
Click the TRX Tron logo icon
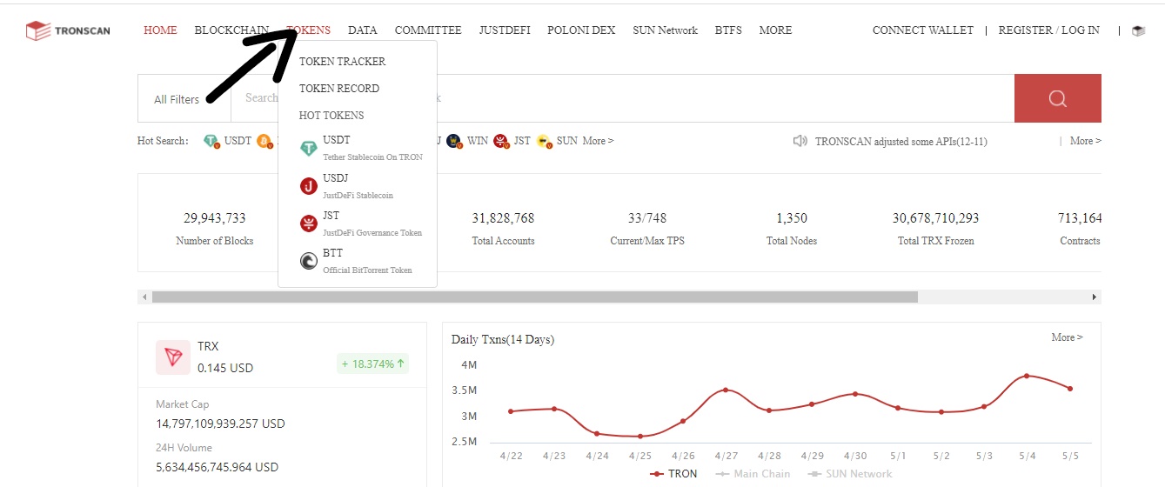(x=173, y=357)
